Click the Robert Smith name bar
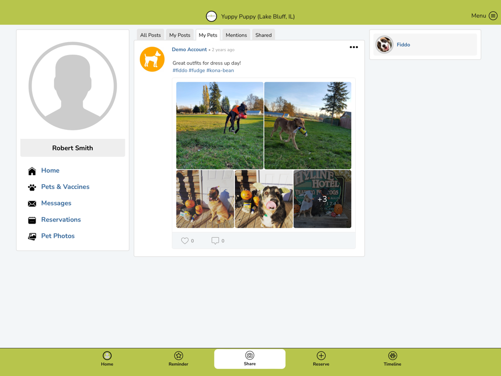 pos(73,148)
